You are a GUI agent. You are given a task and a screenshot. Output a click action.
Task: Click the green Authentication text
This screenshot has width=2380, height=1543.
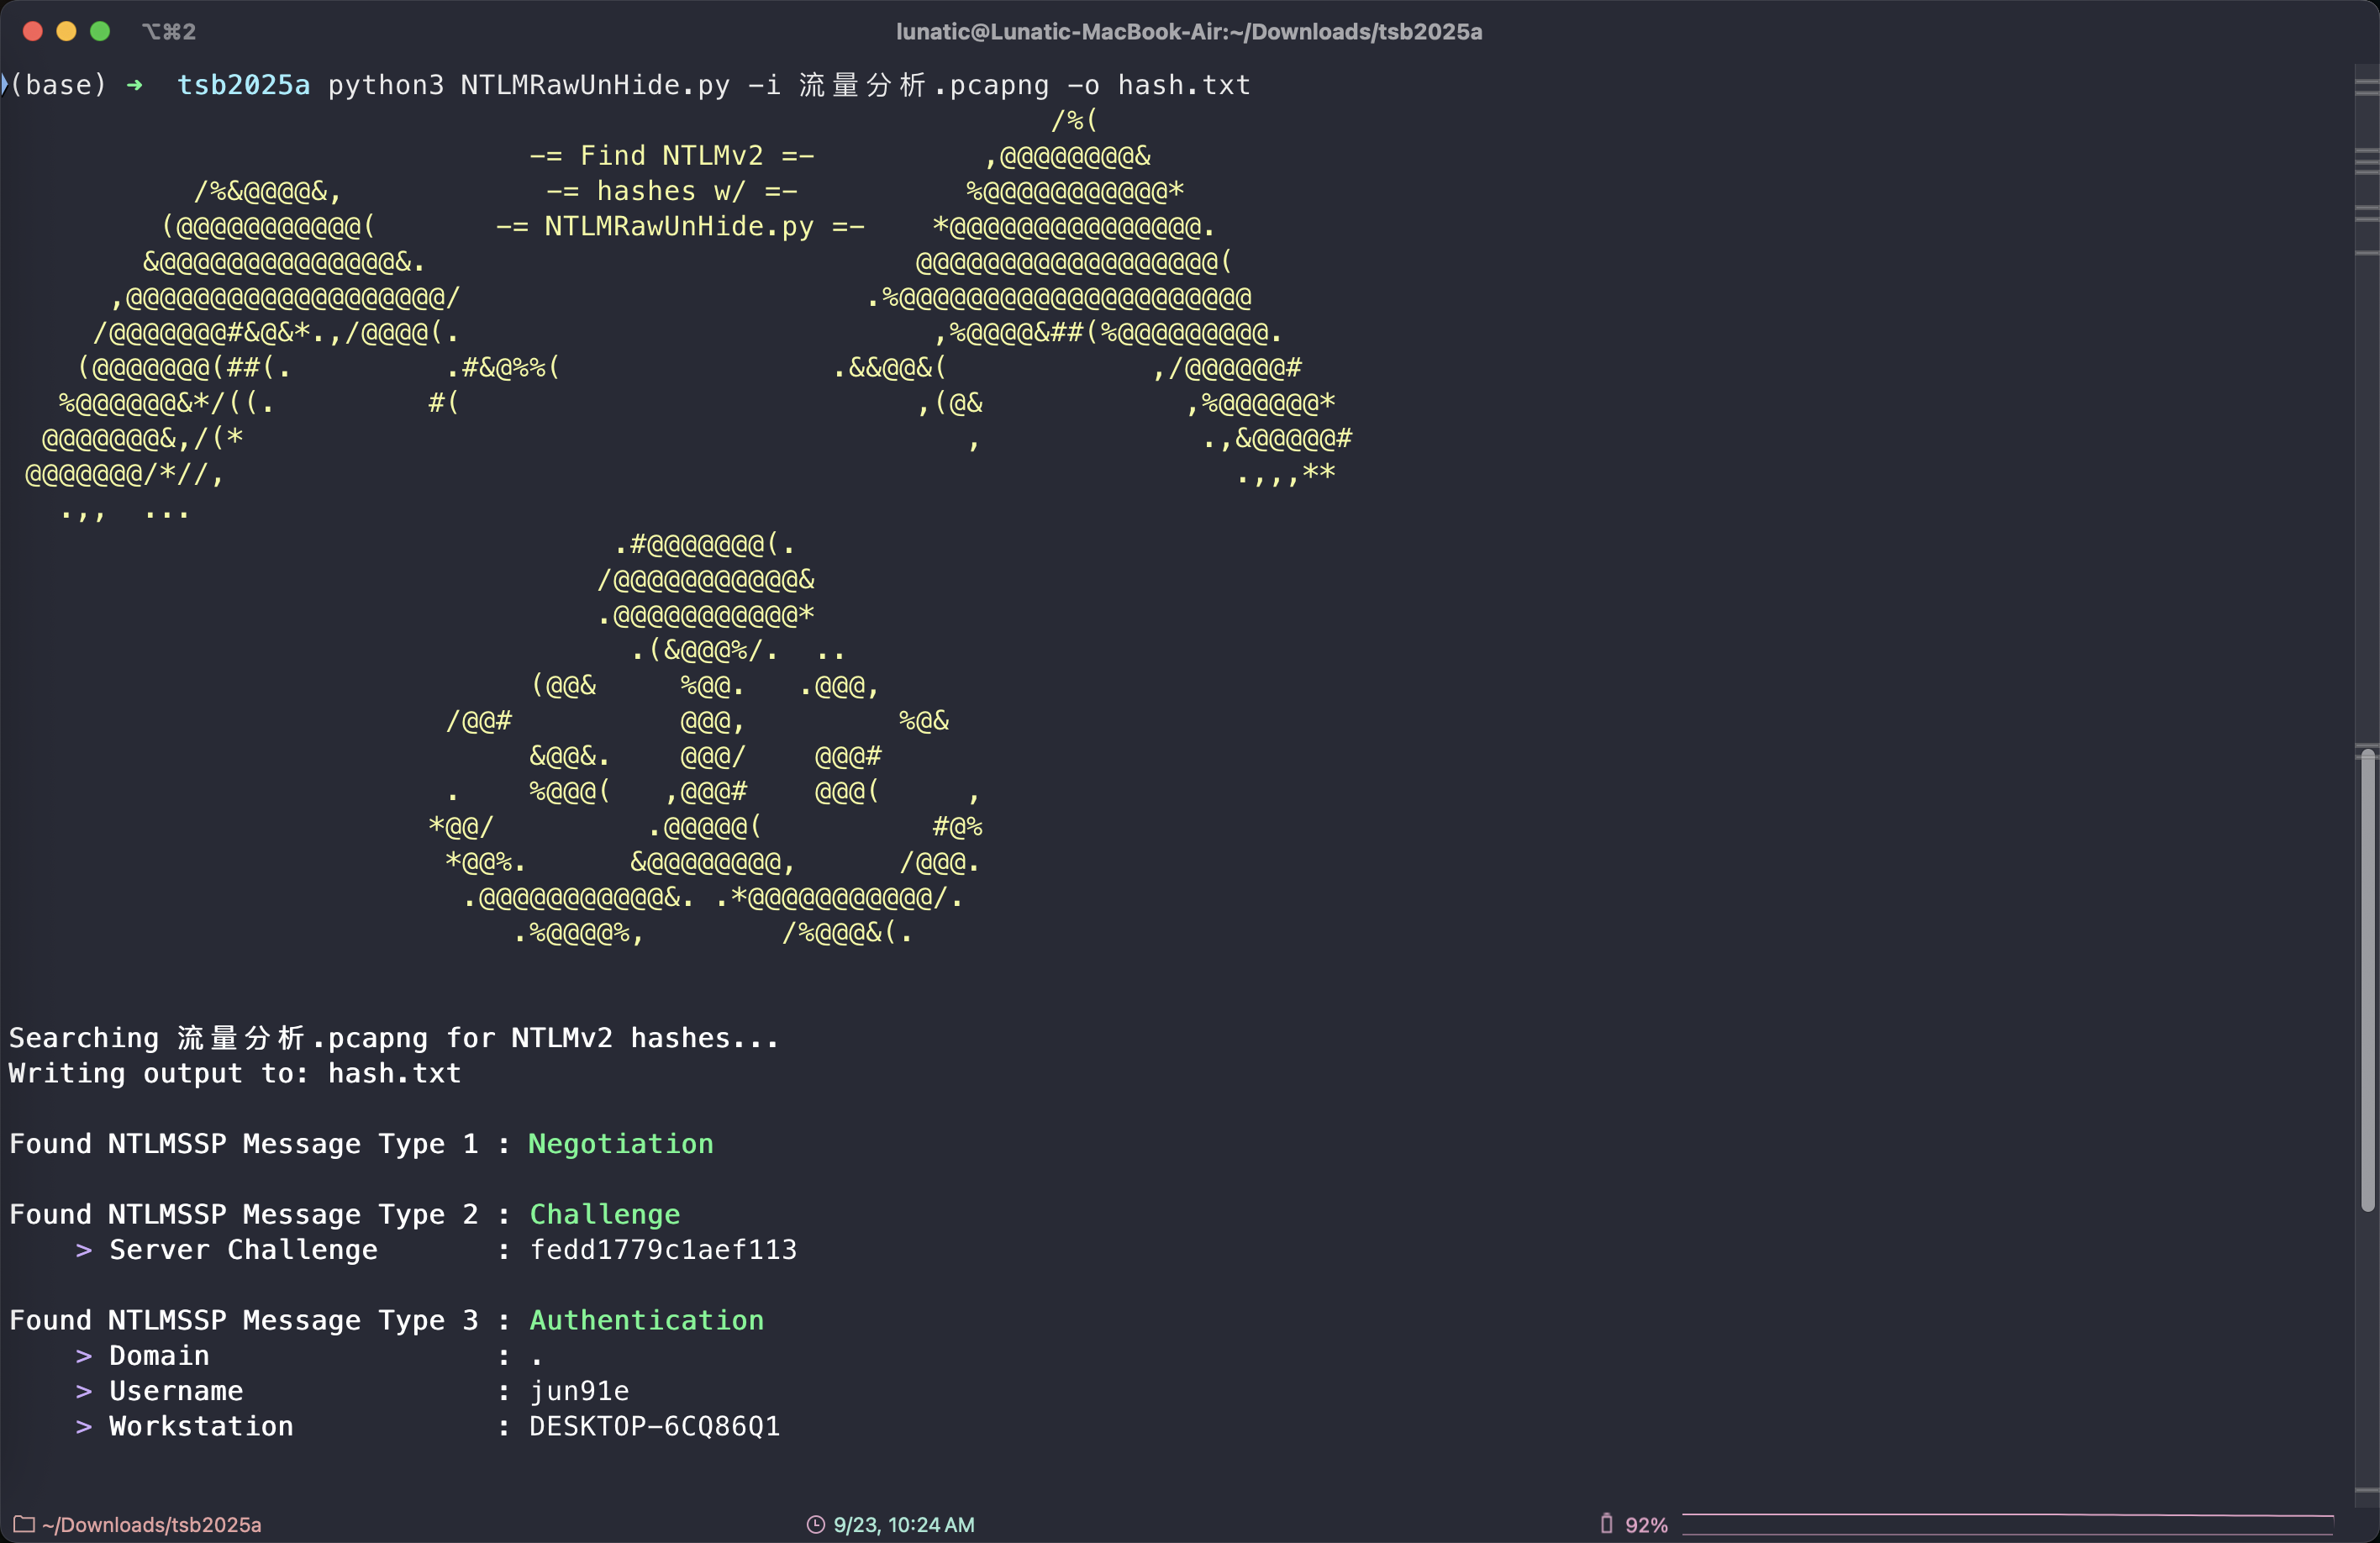(x=646, y=1320)
